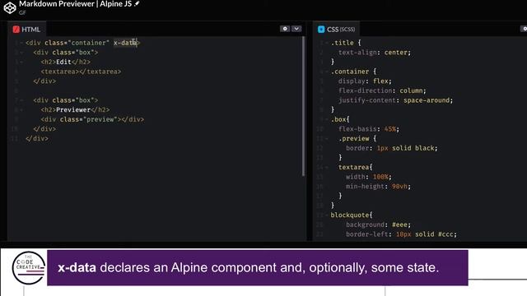527x296 pixels.
Task: Click .container selector in CSS
Action: coord(350,72)
